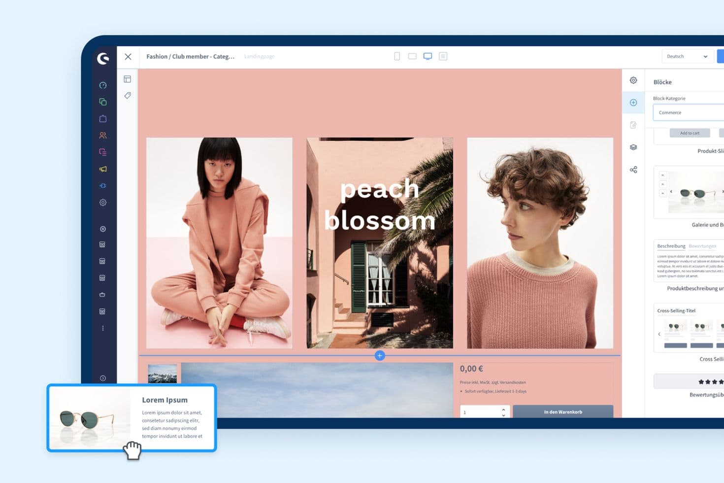Viewport: 724px width, 483px height.
Task: Select the Asian model in peach tracksuit image
Action: [x=219, y=243]
